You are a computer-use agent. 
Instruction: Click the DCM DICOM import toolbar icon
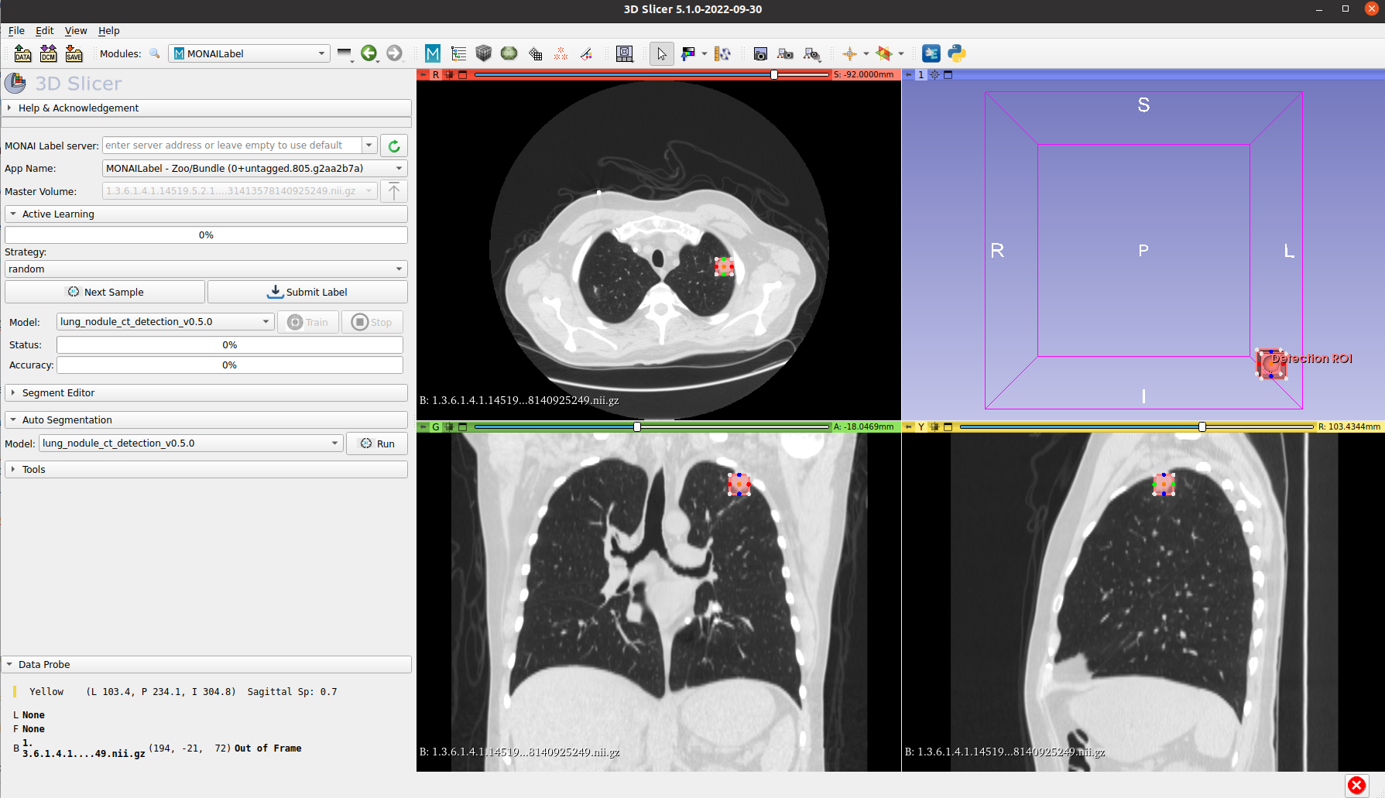point(48,53)
